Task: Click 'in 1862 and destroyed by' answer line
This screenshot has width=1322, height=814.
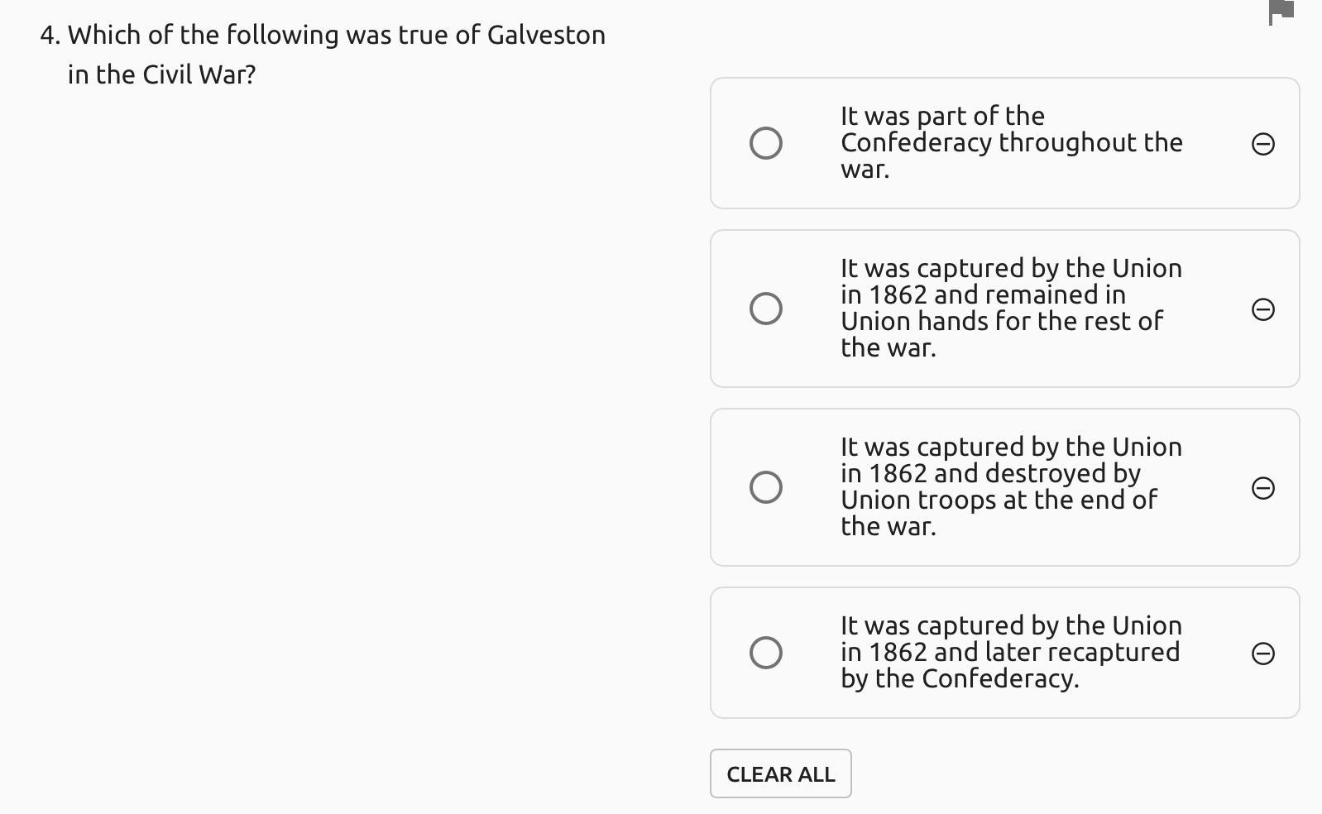Action: pos(990,473)
